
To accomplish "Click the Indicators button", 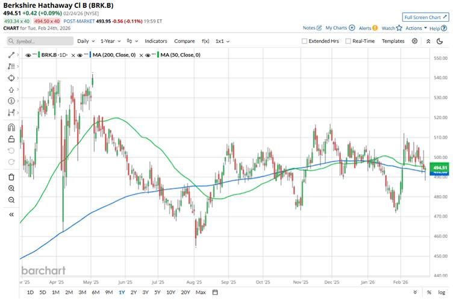I will pyautogui.click(x=156, y=41).
